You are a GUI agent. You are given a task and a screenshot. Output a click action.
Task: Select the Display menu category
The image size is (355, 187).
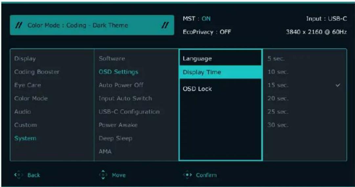pyautogui.click(x=25, y=59)
